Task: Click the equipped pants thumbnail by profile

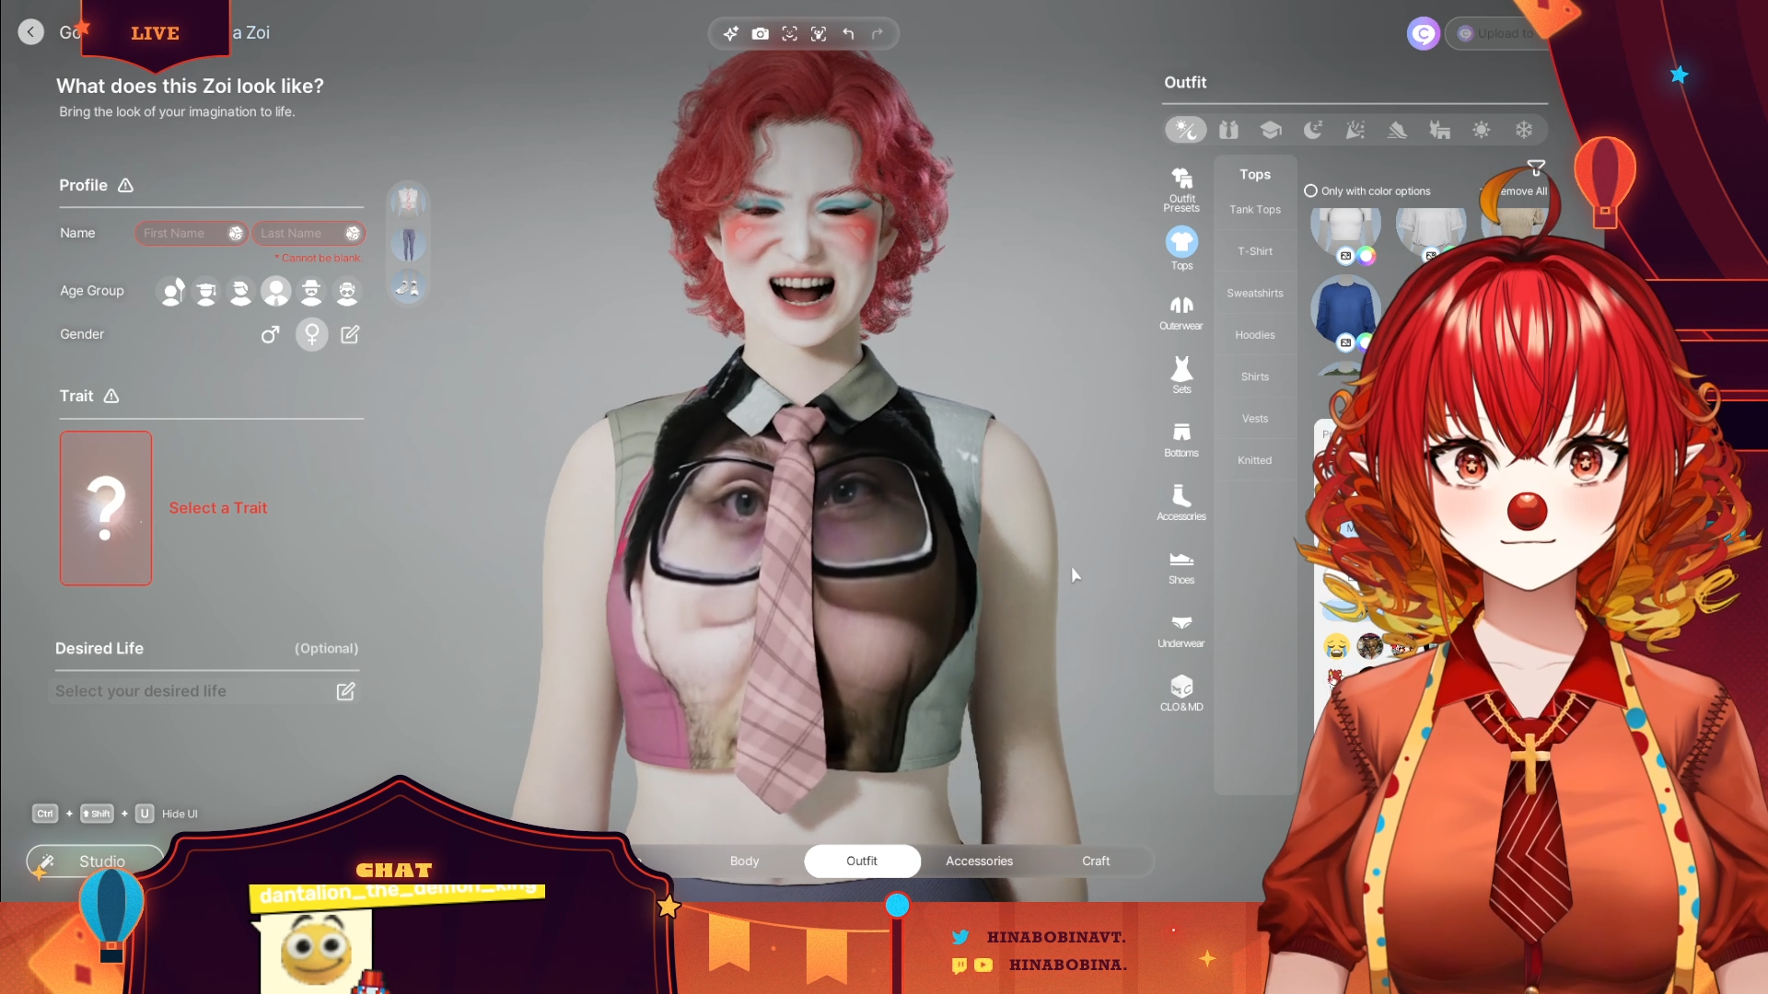Action: 408,245
